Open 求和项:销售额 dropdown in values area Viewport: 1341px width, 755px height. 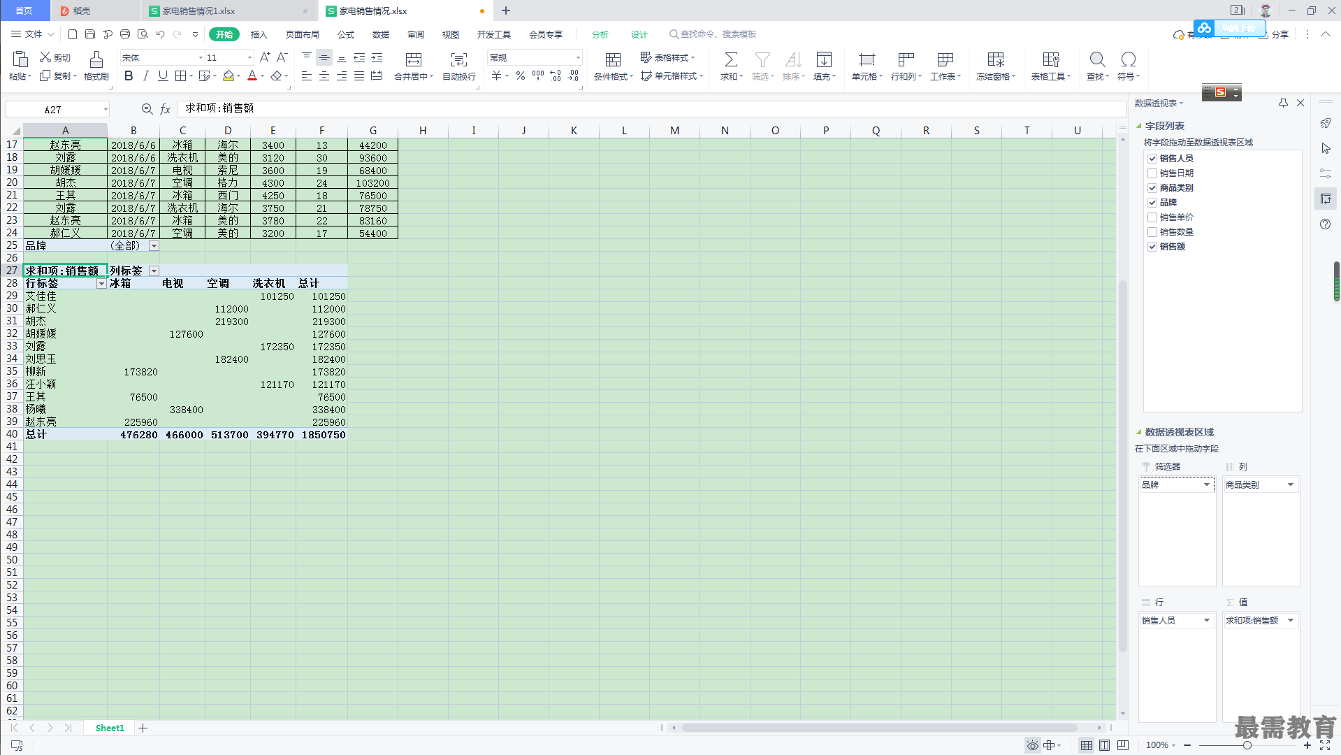point(1290,621)
